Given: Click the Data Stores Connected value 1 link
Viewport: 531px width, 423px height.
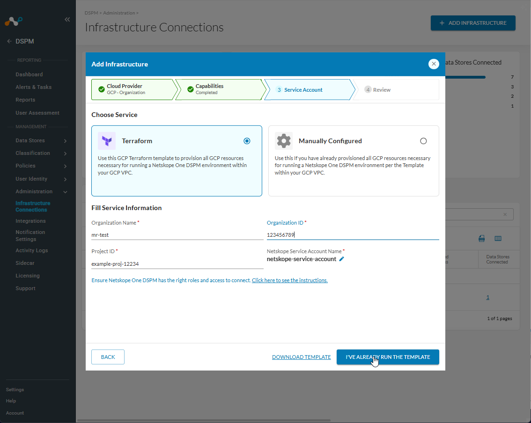Looking at the screenshot, I should coord(487,298).
